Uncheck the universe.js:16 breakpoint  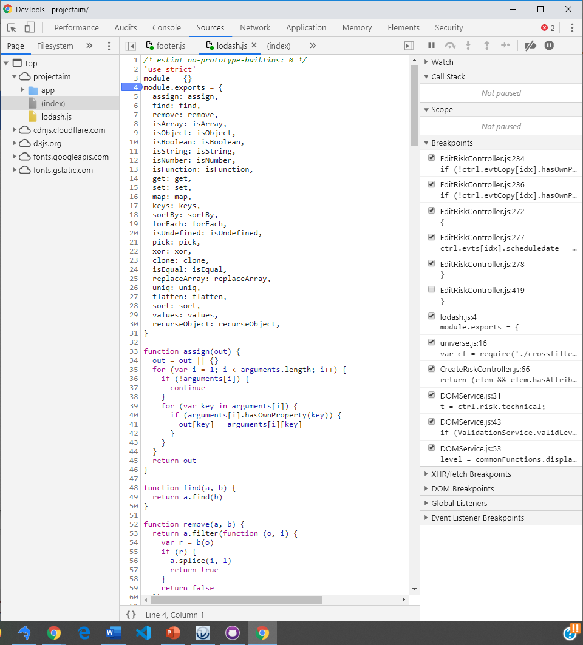click(x=431, y=342)
